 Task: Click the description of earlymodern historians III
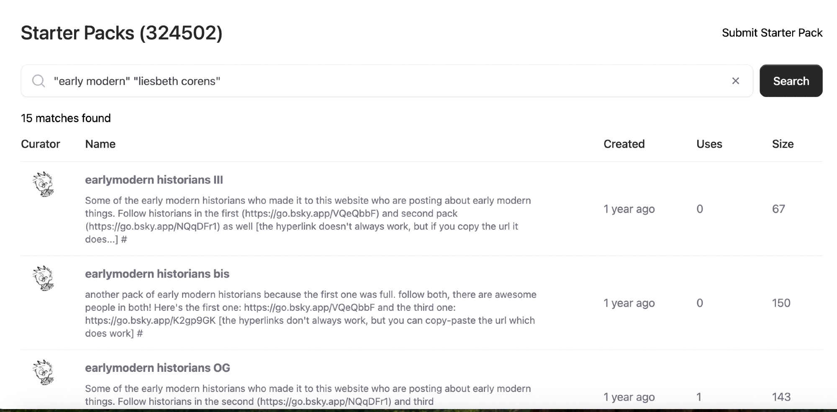(x=308, y=220)
